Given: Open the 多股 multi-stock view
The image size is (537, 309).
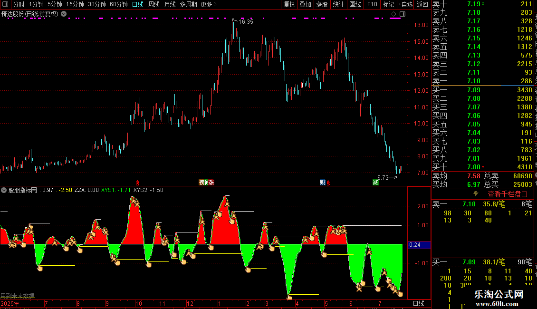Looking at the screenshot, I should coord(322,4).
